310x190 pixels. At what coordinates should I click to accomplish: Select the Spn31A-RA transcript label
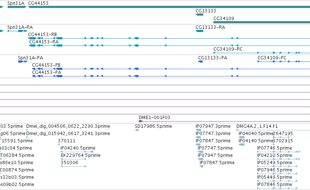(20, 27)
